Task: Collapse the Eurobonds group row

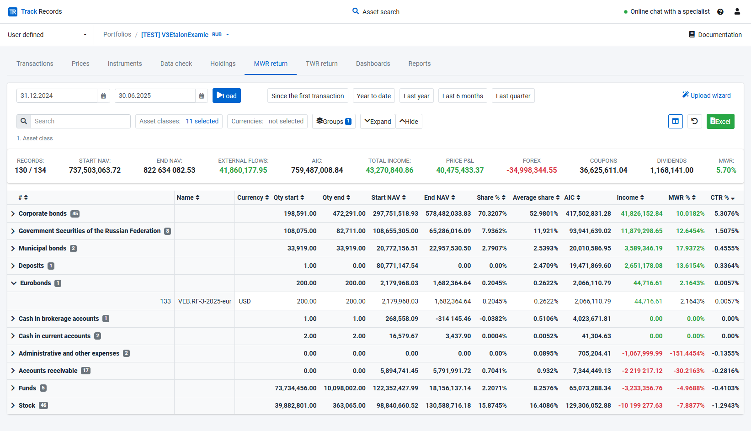Action: tap(14, 283)
